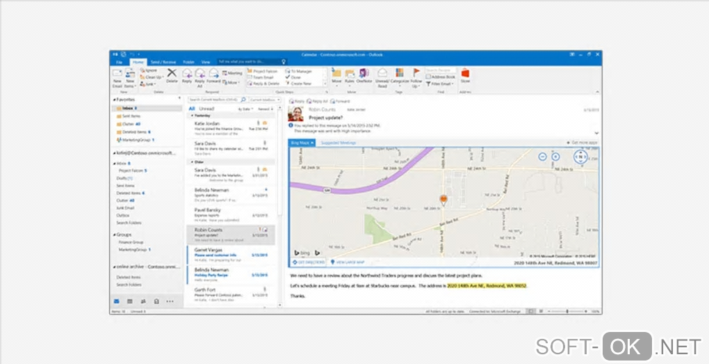Open the View ribbon tab
Screen dimensions: 709x364
click(x=206, y=62)
